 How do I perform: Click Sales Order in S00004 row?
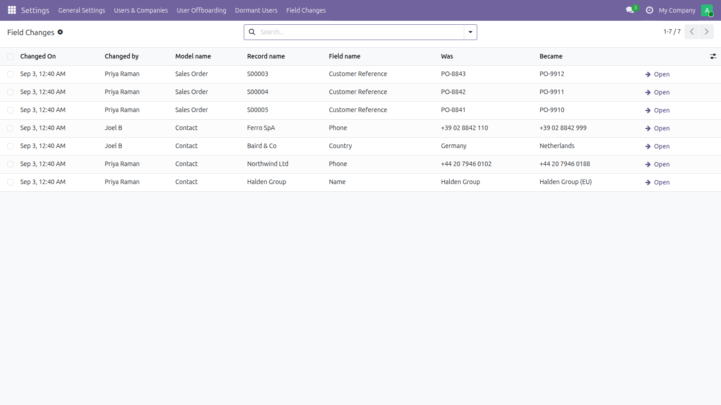tap(192, 92)
